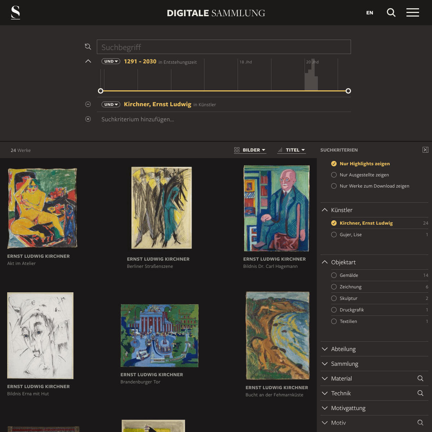Click the Digitale Sammlung title
The height and width of the screenshot is (432, 432).
pos(216,13)
